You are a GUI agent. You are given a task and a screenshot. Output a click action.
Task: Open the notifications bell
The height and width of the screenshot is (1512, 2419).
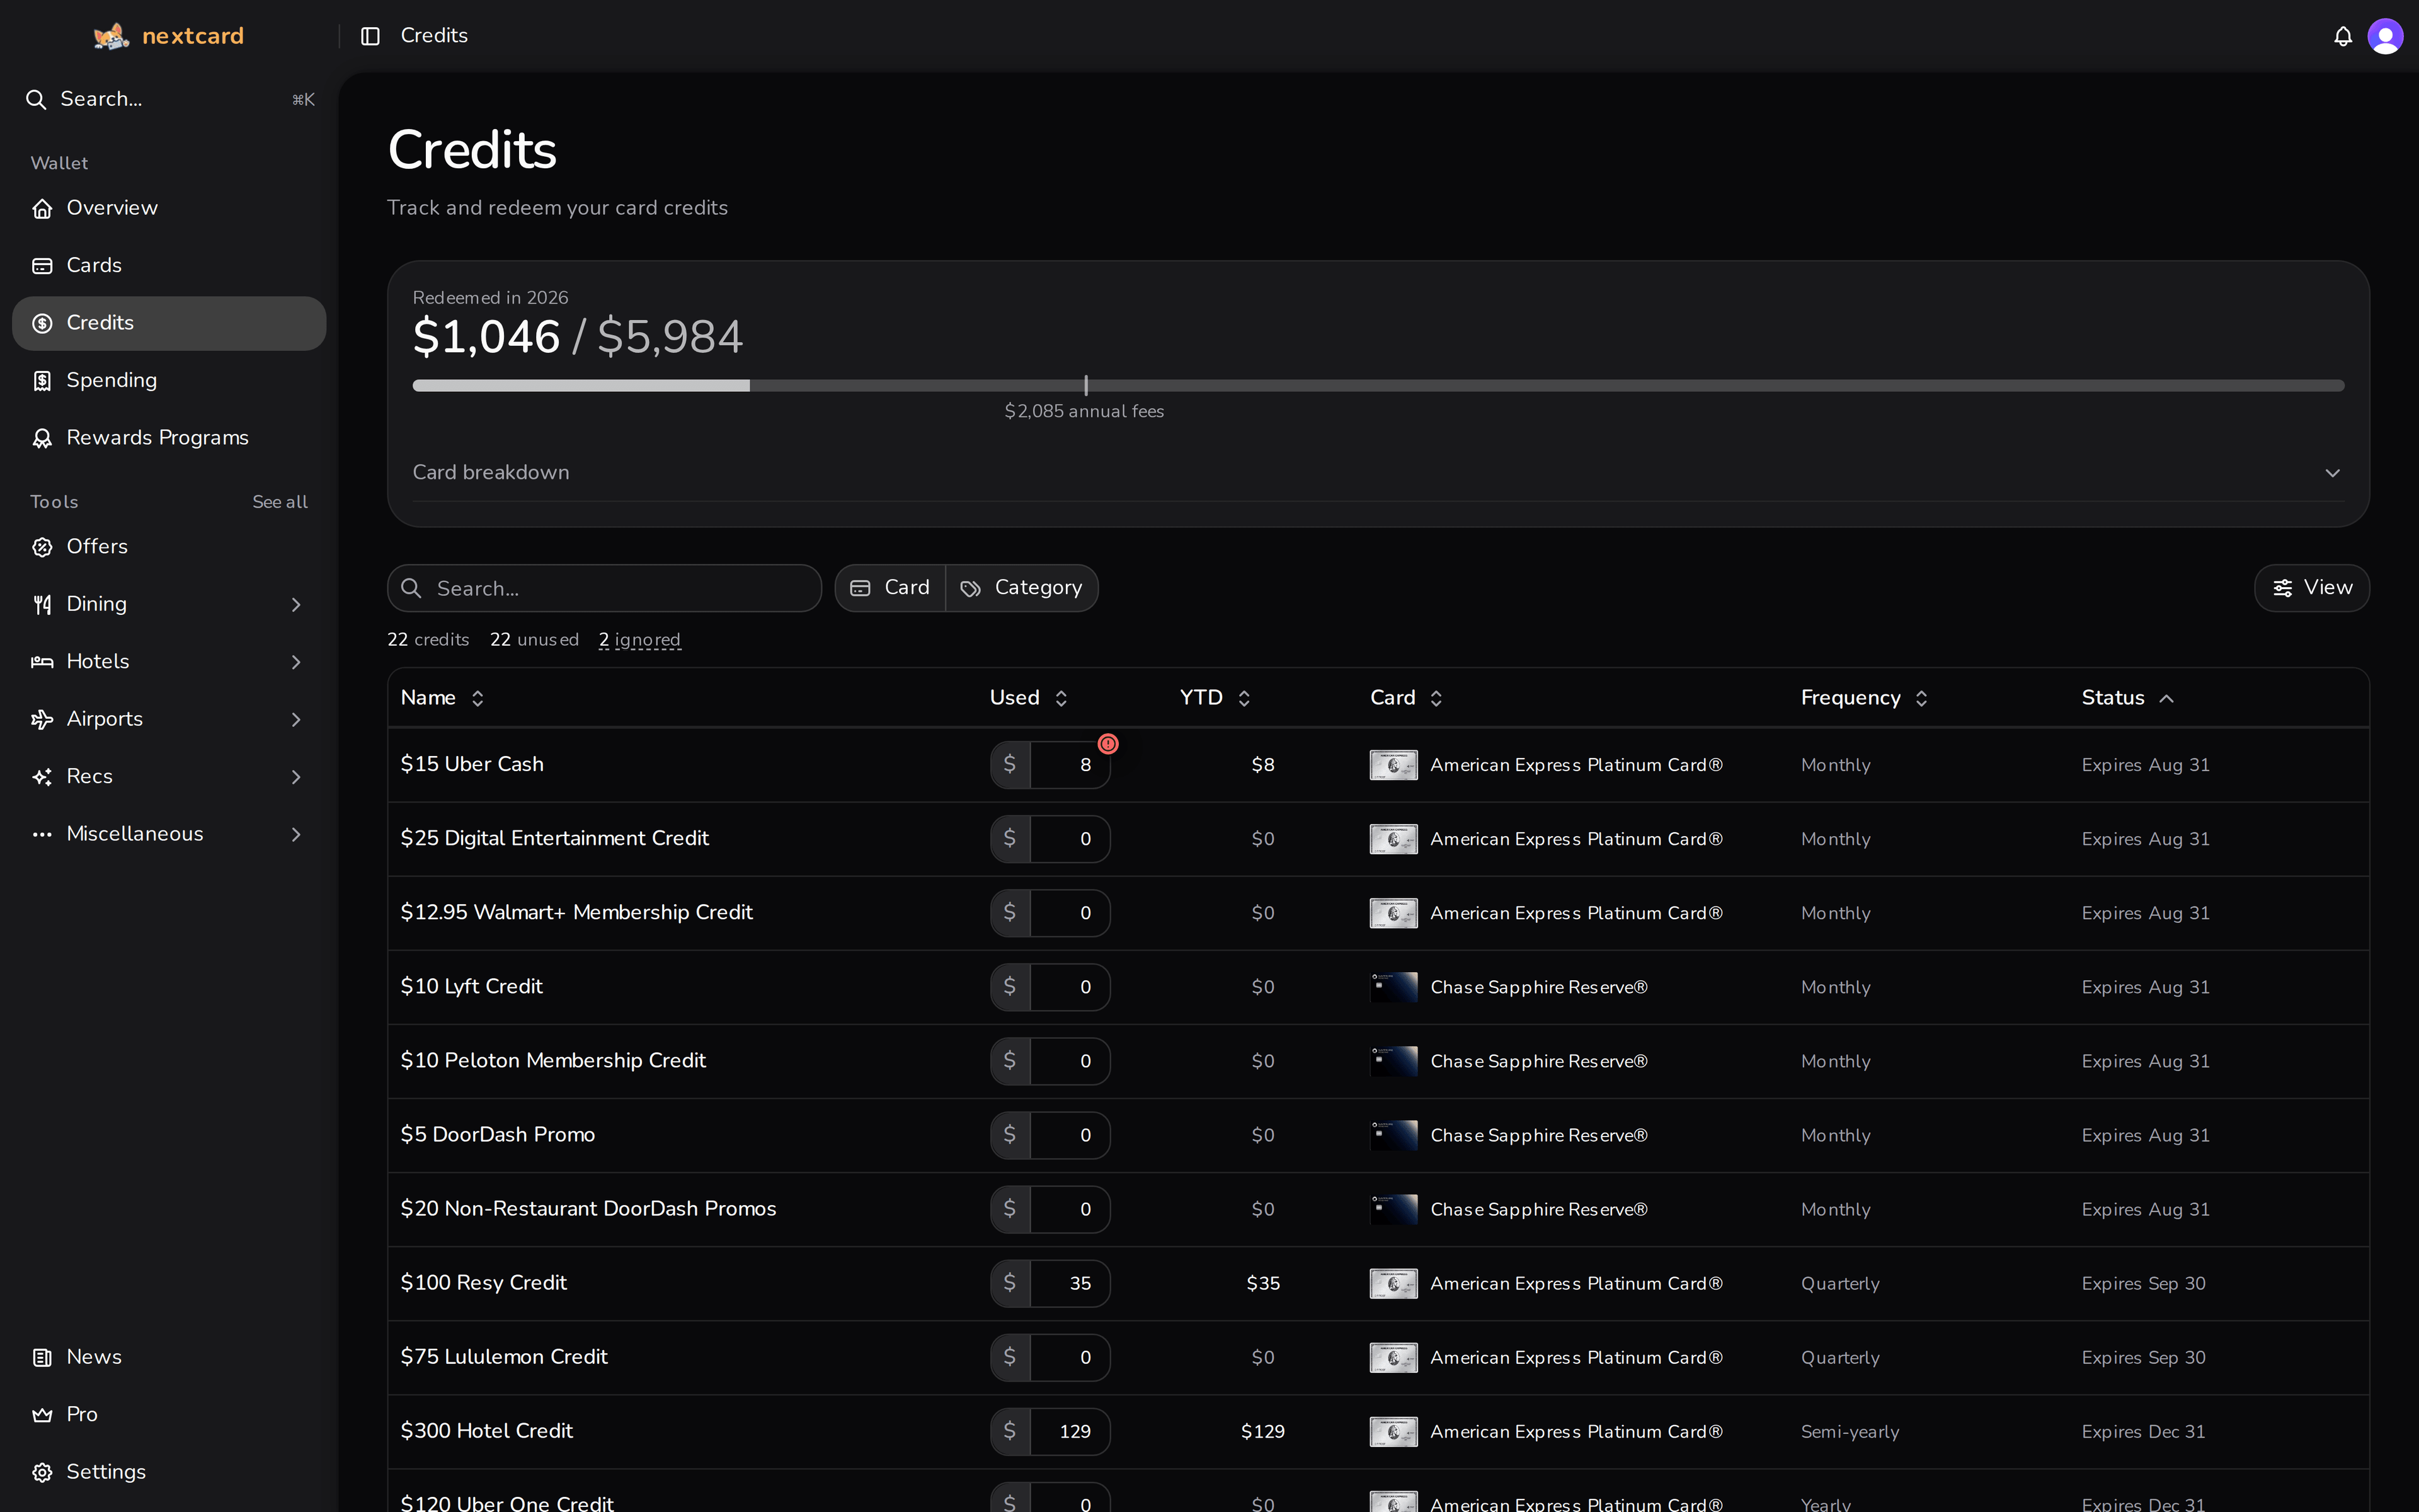pos(2342,36)
